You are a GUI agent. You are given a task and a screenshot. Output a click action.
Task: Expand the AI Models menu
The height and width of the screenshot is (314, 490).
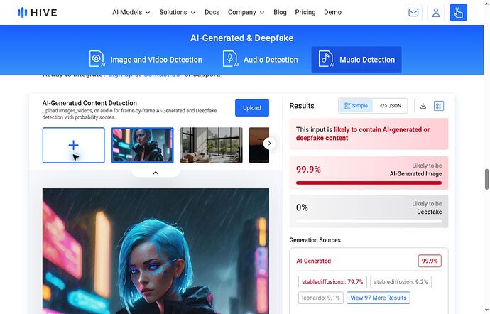click(x=131, y=13)
